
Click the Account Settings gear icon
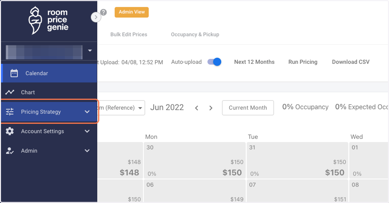point(10,131)
